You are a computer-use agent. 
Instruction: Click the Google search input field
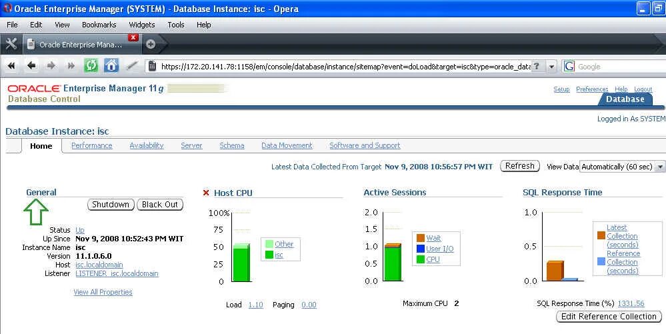tap(621, 66)
